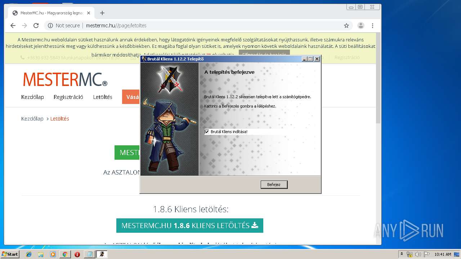
Task: Open Chrome three-dot menu
Action: (x=373, y=26)
